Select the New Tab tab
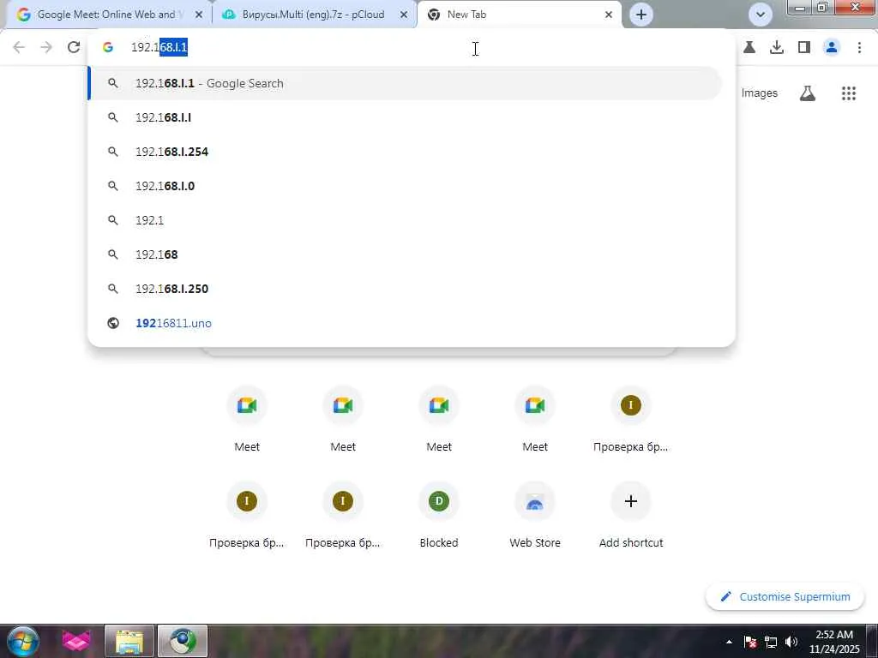Viewport: 878px width, 658px height. tap(520, 15)
